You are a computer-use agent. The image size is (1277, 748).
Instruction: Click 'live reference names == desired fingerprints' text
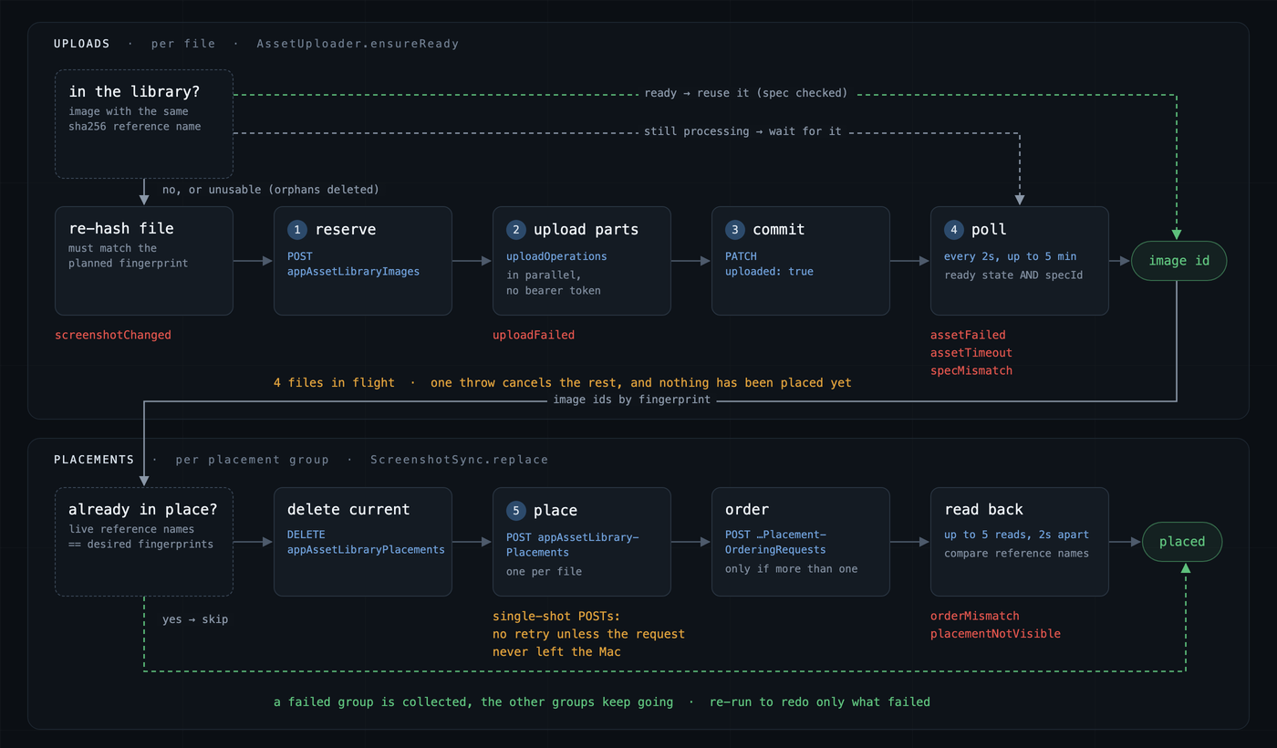[141, 536]
